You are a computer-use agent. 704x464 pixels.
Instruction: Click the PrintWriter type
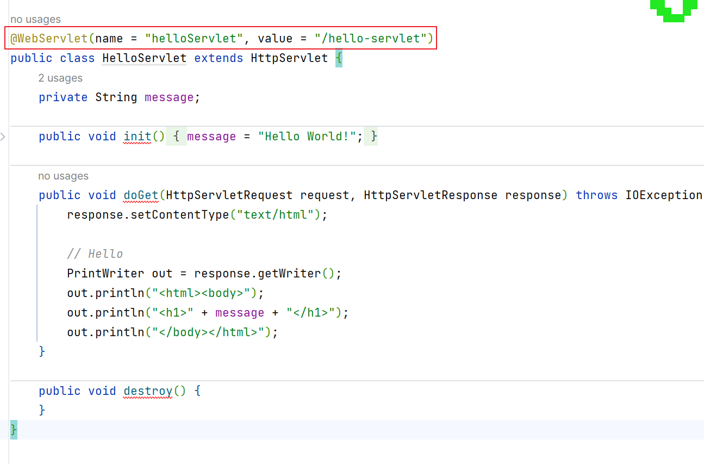click(105, 274)
